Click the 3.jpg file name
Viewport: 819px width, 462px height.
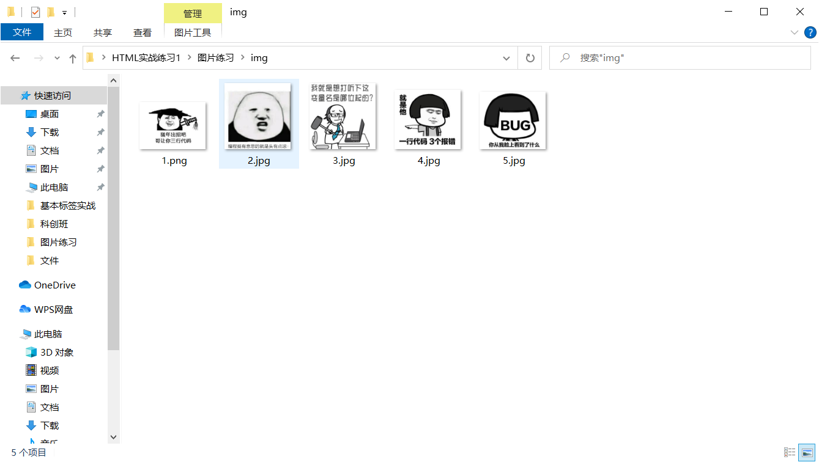pyautogui.click(x=344, y=161)
